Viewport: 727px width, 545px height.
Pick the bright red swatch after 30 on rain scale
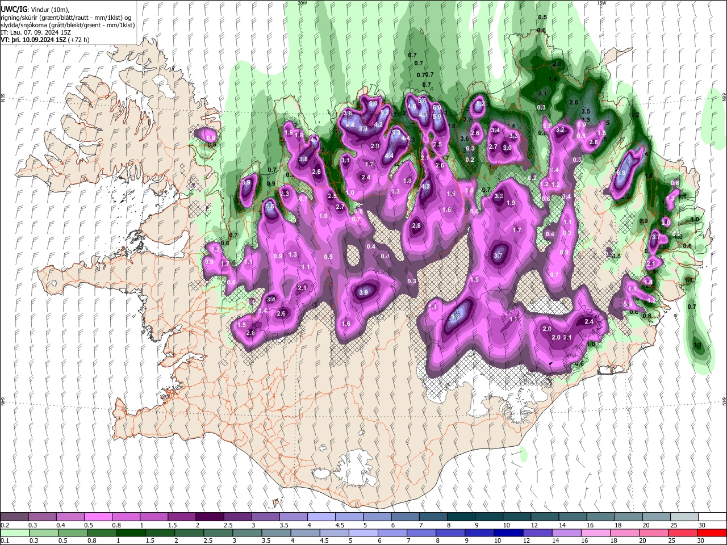712,533
